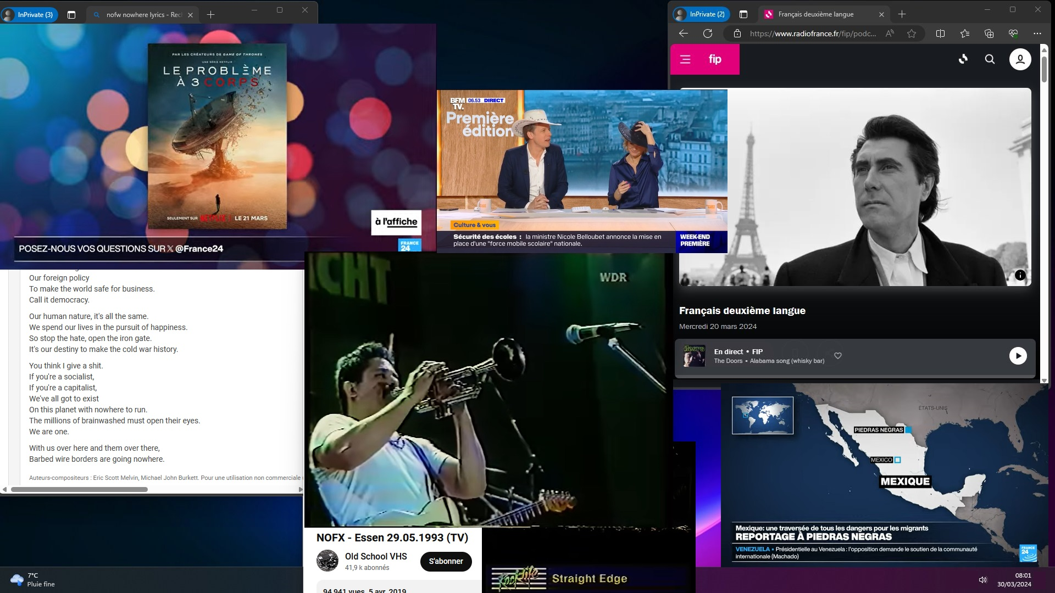
Task: Refresh the radiofrance page
Action: [708, 33]
